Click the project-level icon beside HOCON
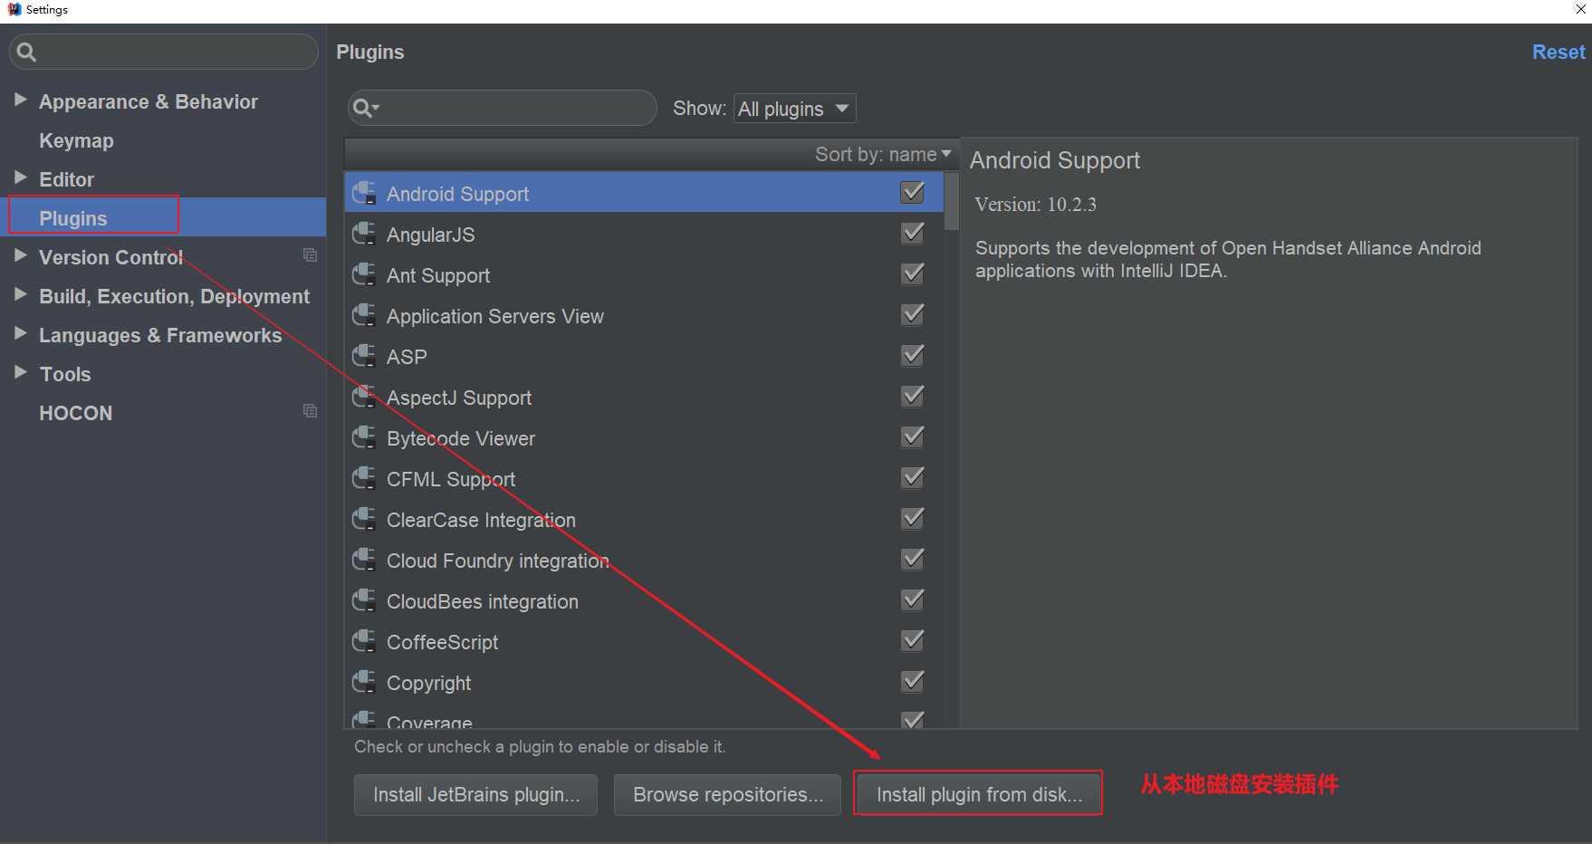 (310, 411)
